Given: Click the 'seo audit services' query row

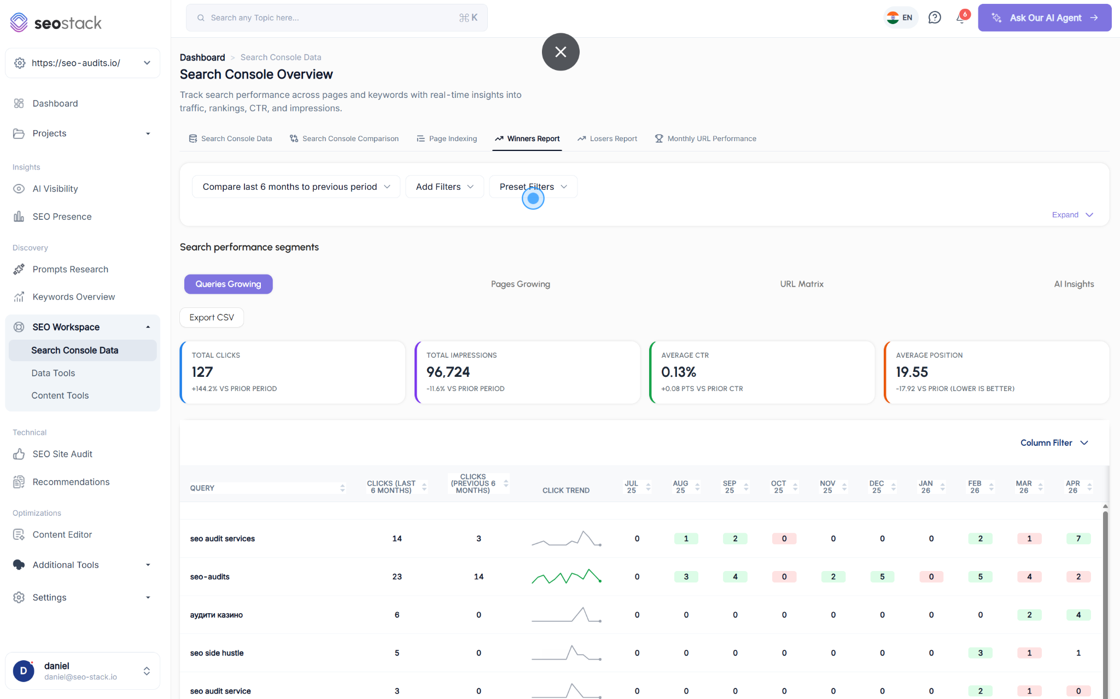Looking at the screenshot, I should (641, 539).
